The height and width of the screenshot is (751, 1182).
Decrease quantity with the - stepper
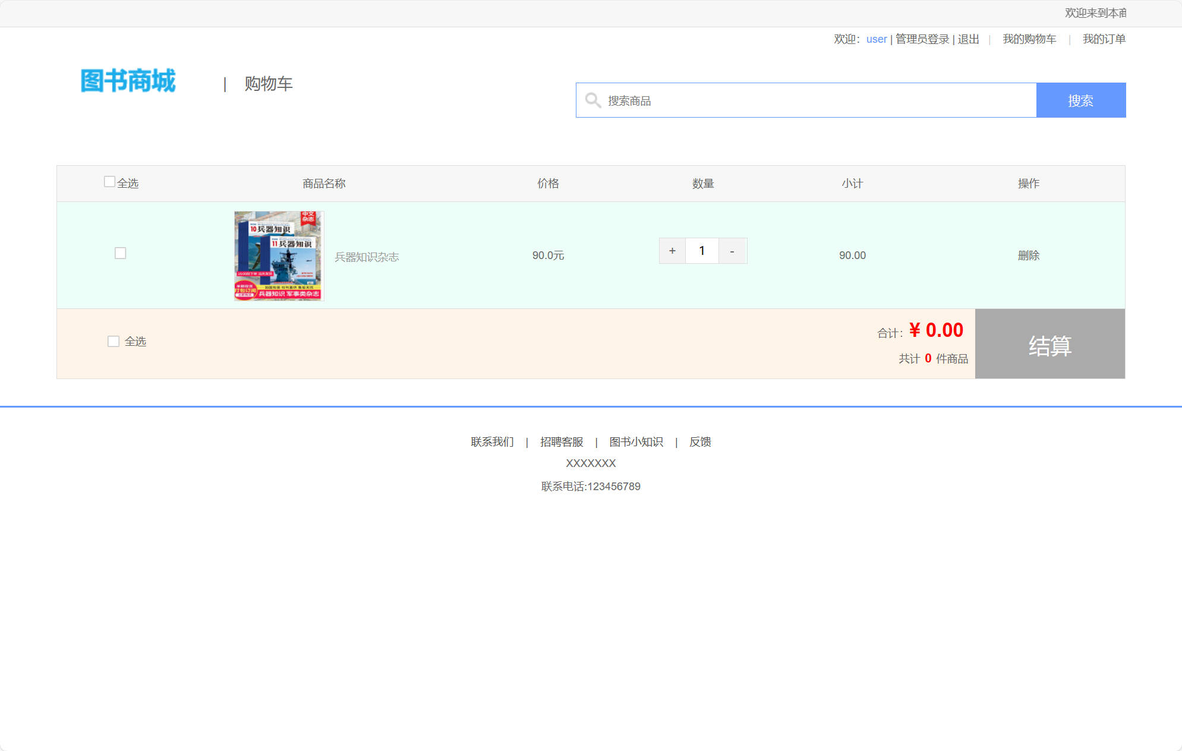tap(732, 250)
